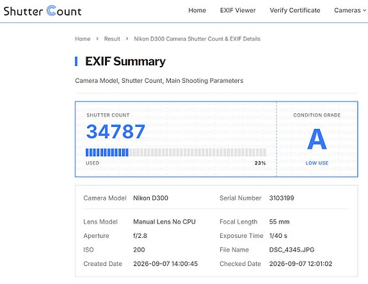
Task: Click the Result breadcrumb link
Action: pyautogui.click(x=112, y=39)
